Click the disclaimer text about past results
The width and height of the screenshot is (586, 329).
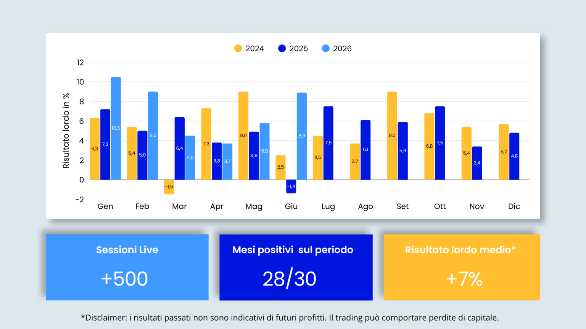290,318
